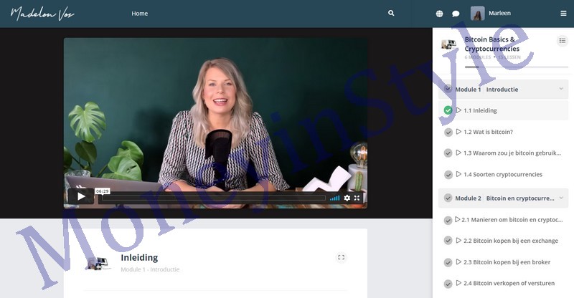
Task: Toggle completion check for 1.4 Soorten cryptocurrencies
Action: tap(448, 175)
